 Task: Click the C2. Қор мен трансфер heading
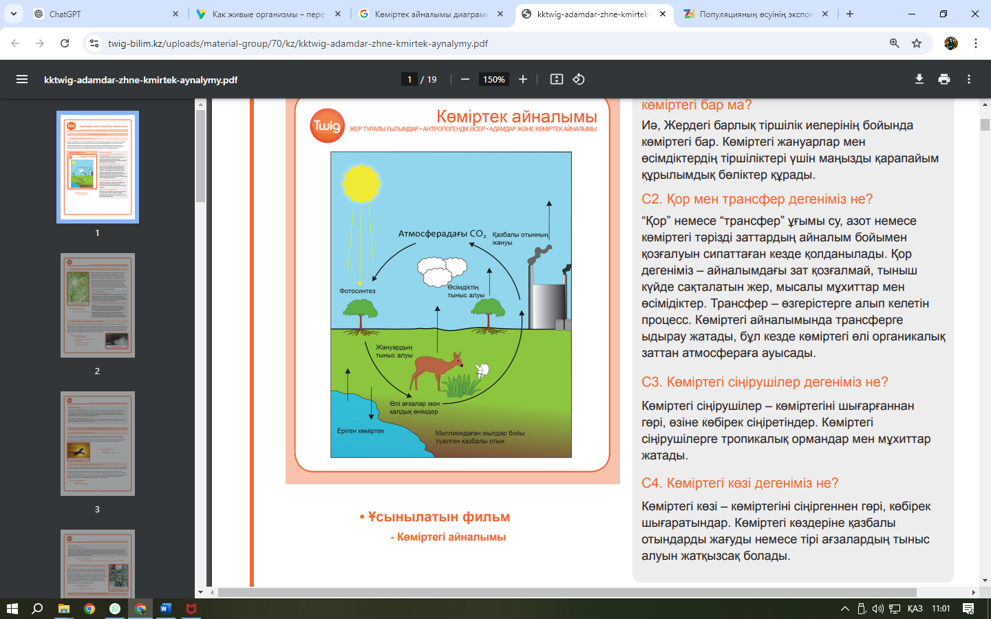pyautogui.click(x=757, y=199)
